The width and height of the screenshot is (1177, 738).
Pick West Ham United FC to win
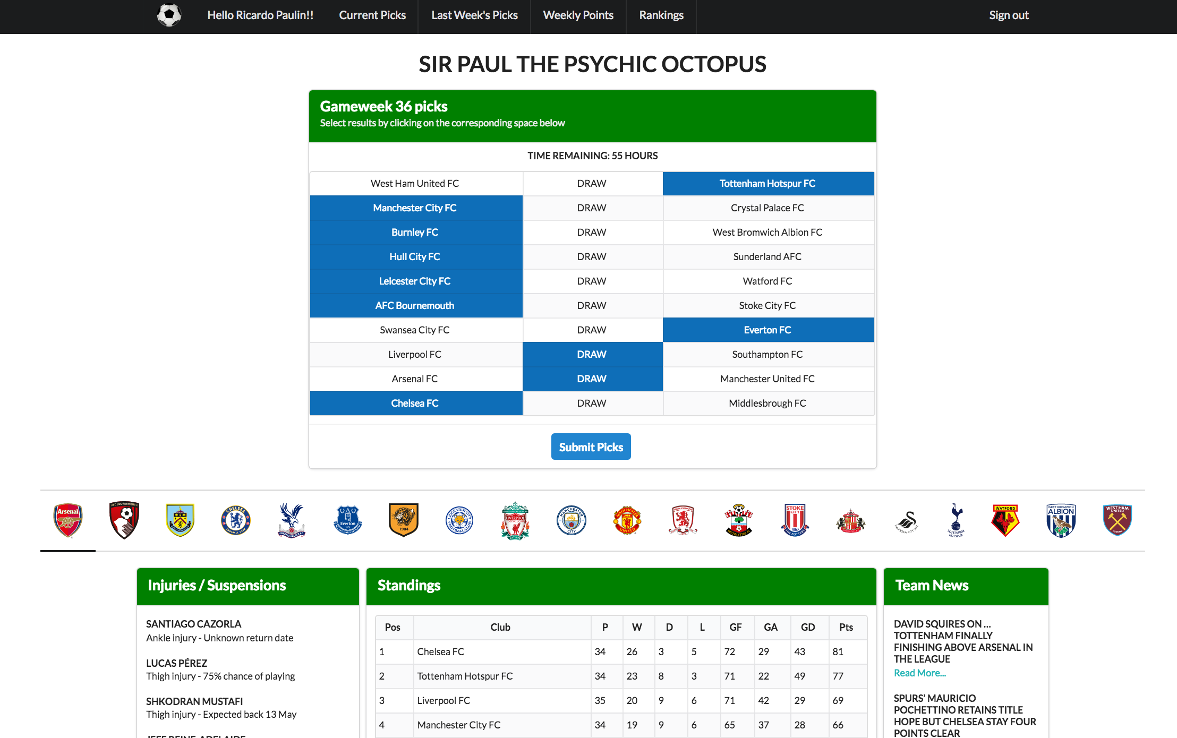(415, 184)
